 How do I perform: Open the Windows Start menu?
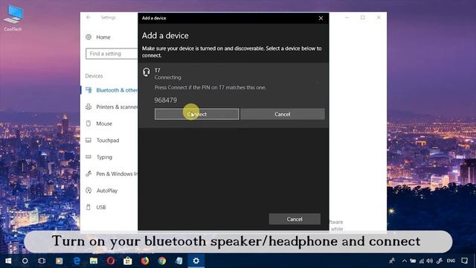[x=8, y=261]
